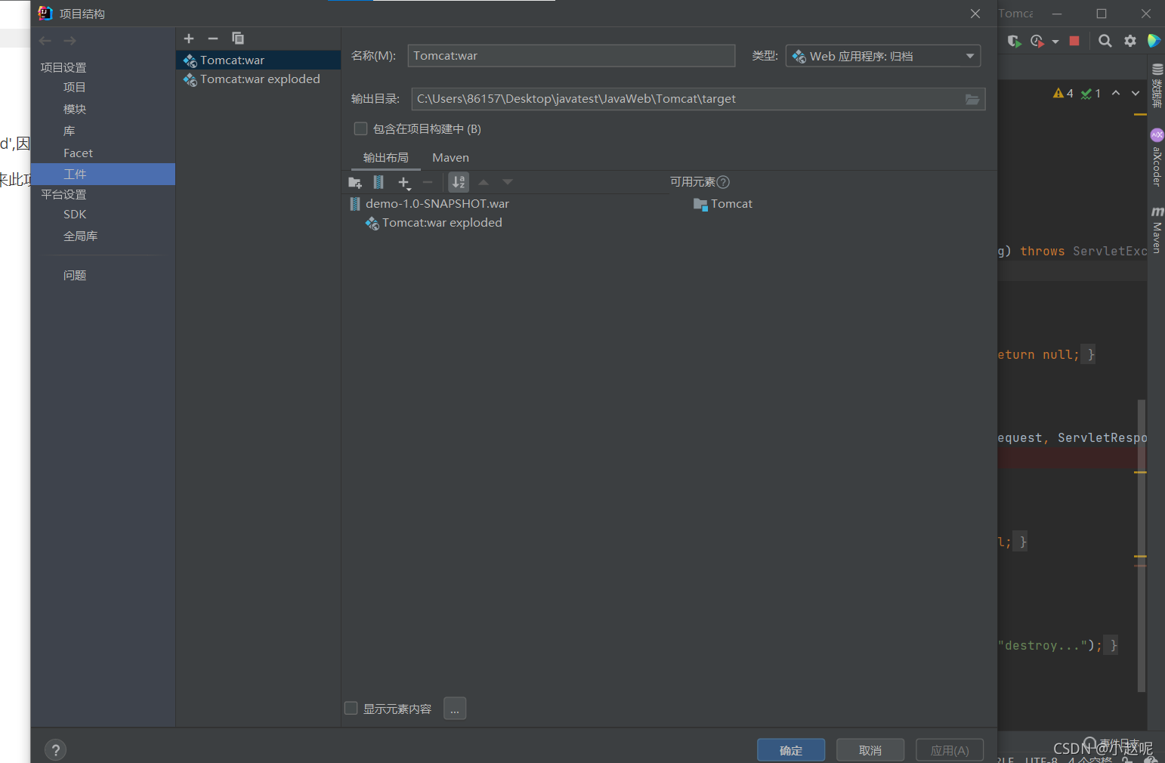Go forward with the right arrow
The height and width of the screenshot is (763, 1165).
[x=70, y=41]
